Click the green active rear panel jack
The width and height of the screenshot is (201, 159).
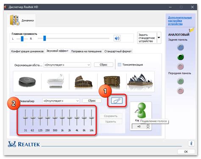click(x=181, y=57)
